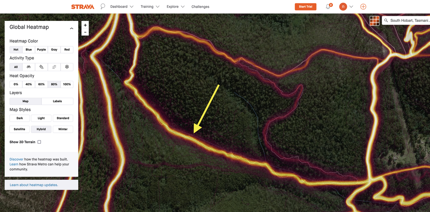Select cycling activity type icon
The width and height of the screenshot is (430, 212).
click(29, 67)
